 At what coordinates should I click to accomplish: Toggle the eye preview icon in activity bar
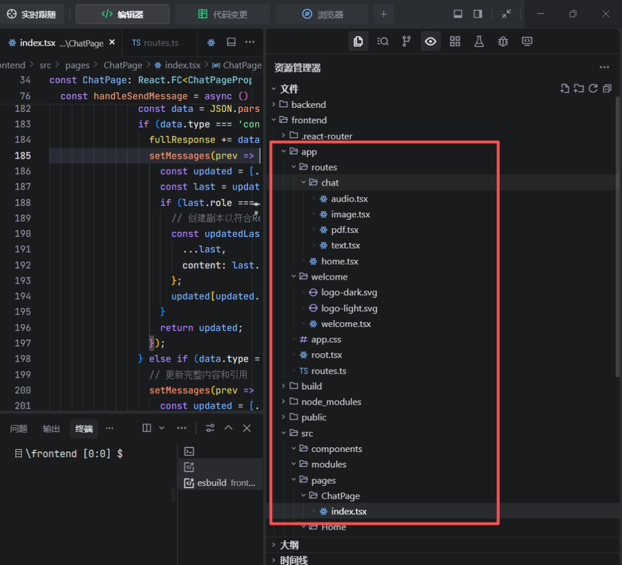coord(430,42)
